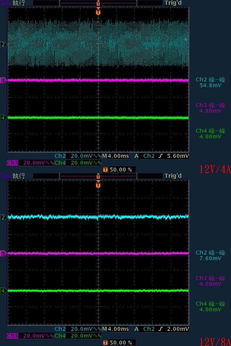231x346 pixels.
Task: Click the red 12V/8A label
Action: point(214,341)
